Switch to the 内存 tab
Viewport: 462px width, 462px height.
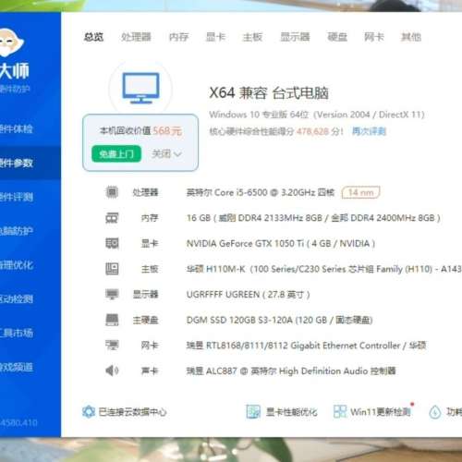click(178, 37)
